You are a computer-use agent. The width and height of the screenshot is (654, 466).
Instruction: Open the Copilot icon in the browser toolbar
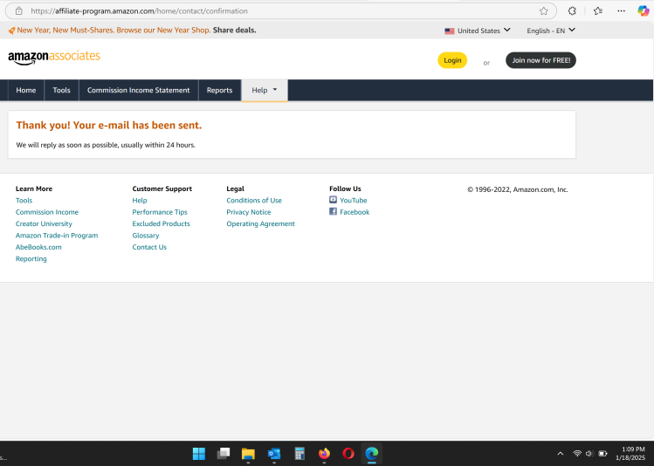644,11
